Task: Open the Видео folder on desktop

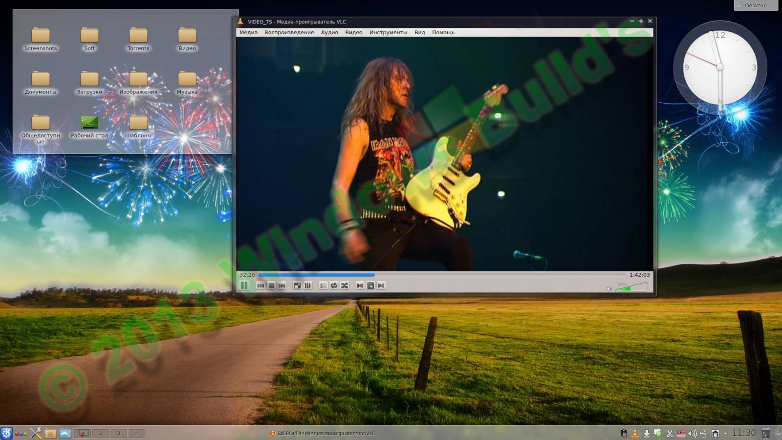Action: (x=187, y=39)
